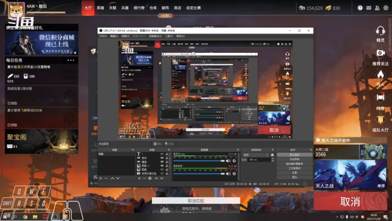Click the microphone/Aux volume slider
The width and height of the screenshot is (392, 221).
click(199, 161)
